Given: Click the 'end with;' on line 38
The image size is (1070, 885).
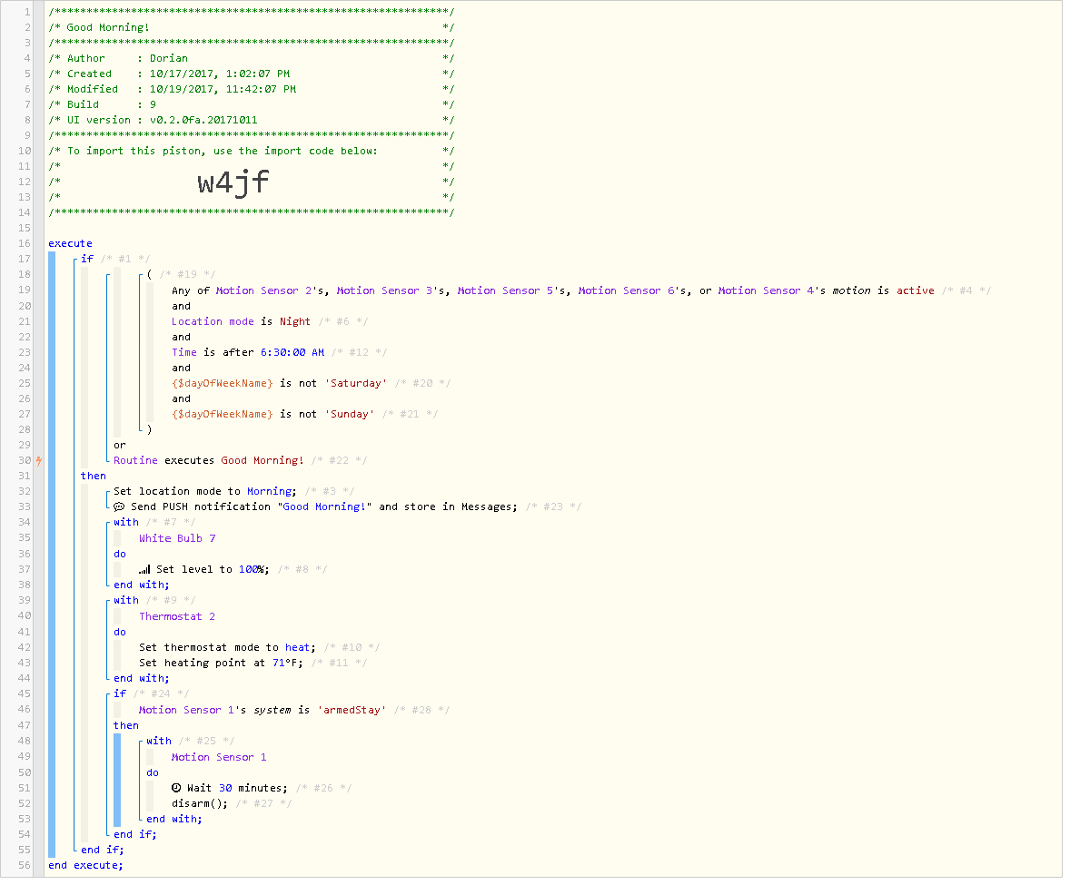Looking at the screenshot, I should 142,585.
